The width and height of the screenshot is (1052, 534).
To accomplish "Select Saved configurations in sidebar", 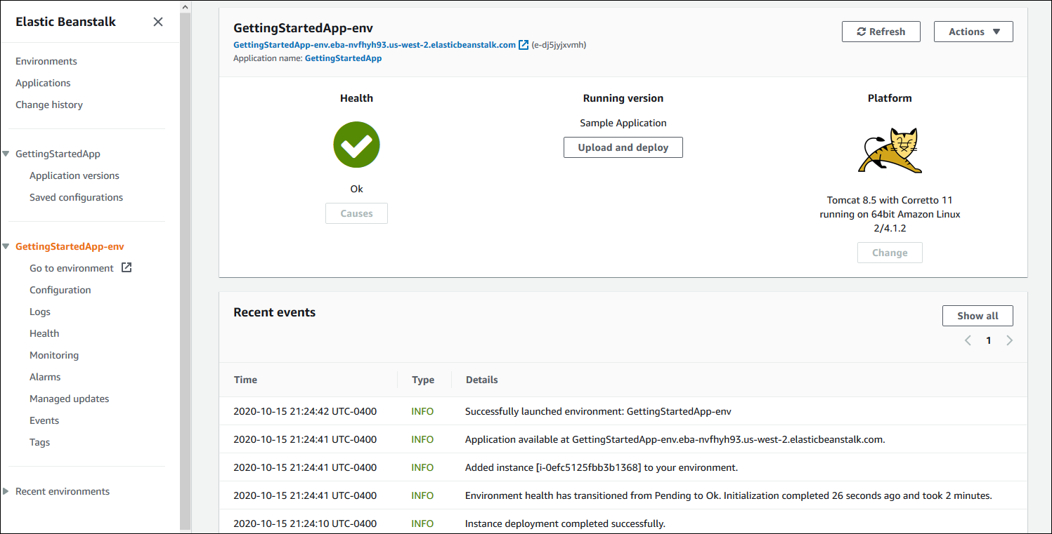I will tap(76, 197).
